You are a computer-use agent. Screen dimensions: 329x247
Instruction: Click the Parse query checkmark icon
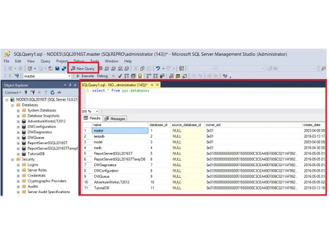120,76
